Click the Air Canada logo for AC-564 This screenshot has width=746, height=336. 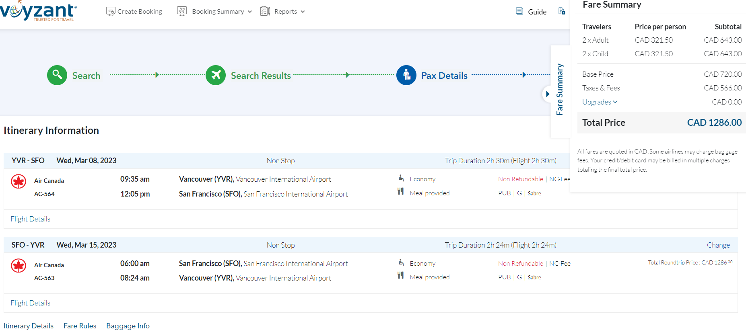click(x=19, y=182)
